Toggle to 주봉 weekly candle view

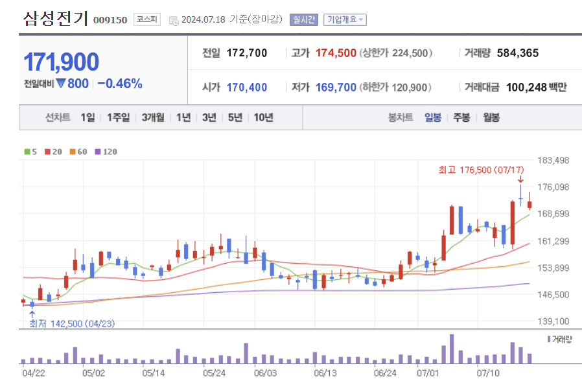point(460,118)
